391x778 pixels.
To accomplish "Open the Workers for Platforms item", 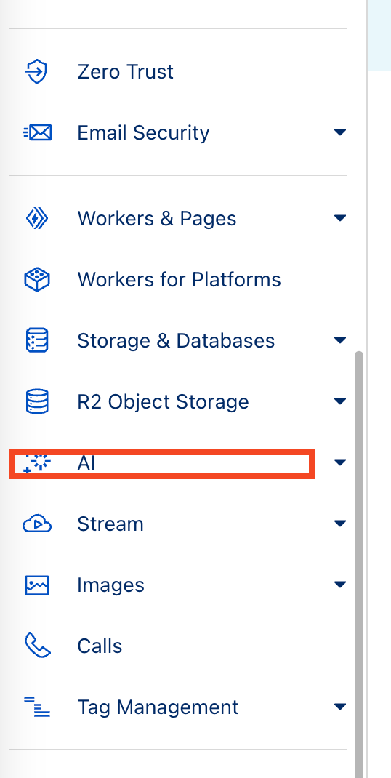I will (177, 279).
